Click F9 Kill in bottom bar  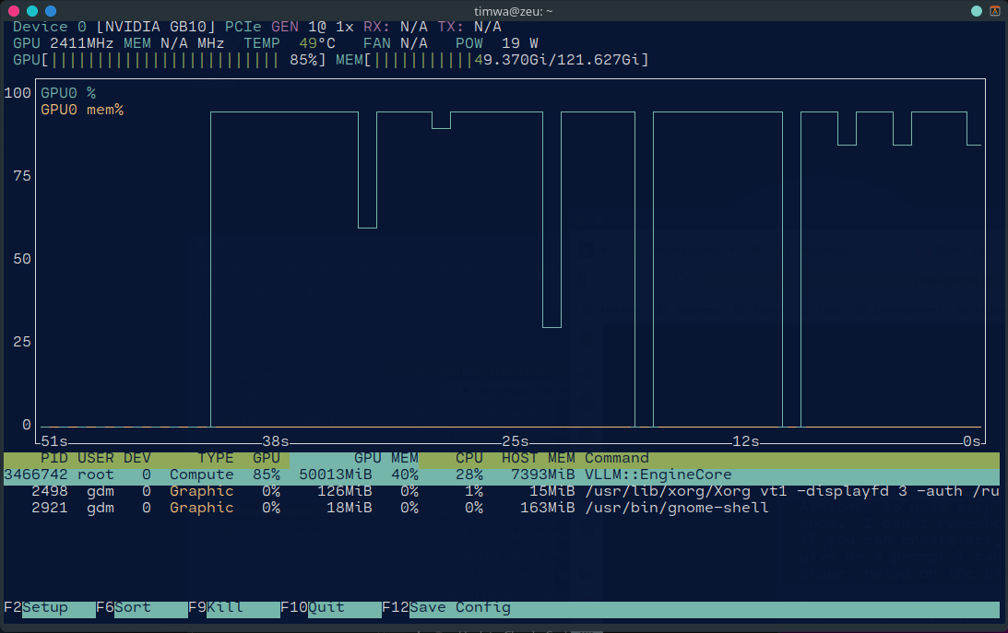click(x=234, y=608)
